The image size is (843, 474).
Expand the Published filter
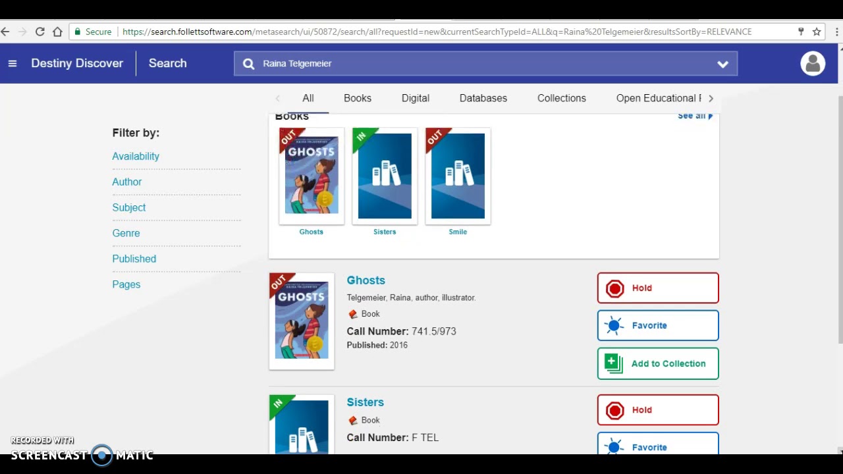[134, 259]
